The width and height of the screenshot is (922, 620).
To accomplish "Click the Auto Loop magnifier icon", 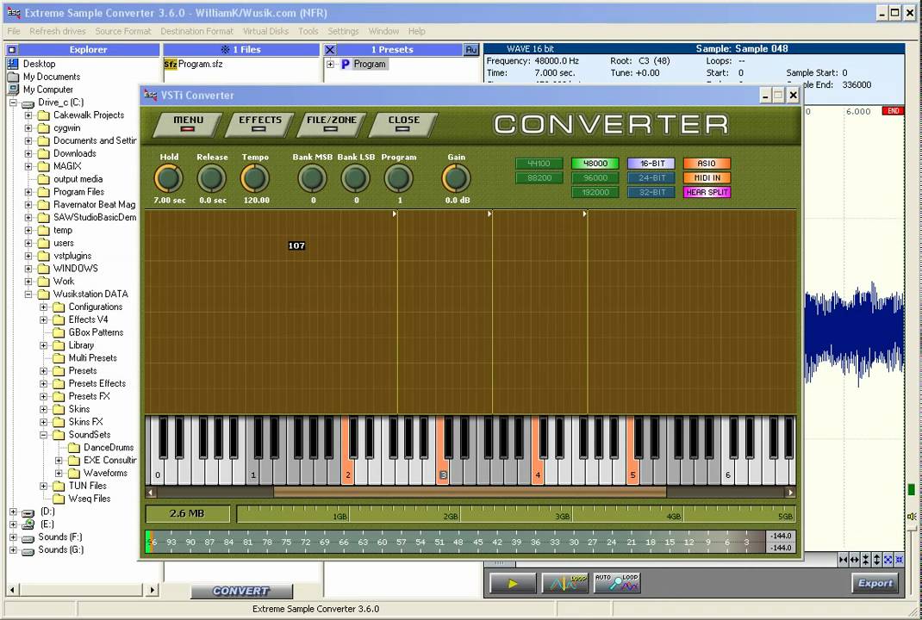I will [x=617, y=583].
